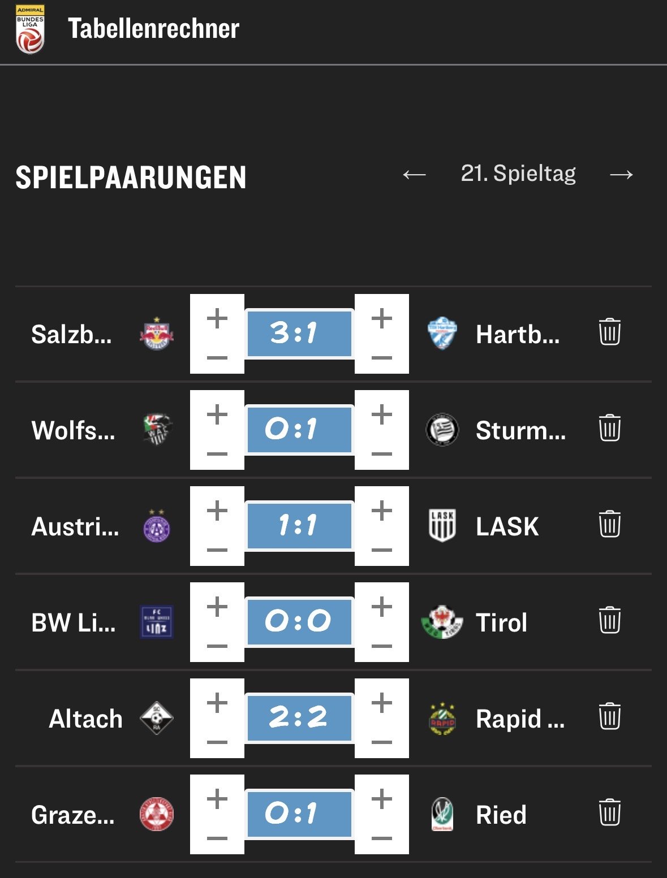
Task: Add a goal for Sturm Graz
Action: [382, 414]
